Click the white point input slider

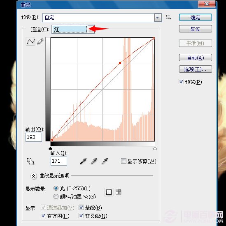pos(155,148)
